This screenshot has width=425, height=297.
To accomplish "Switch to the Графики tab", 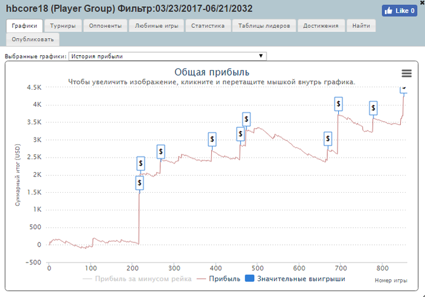I will [x=24, y=25].
